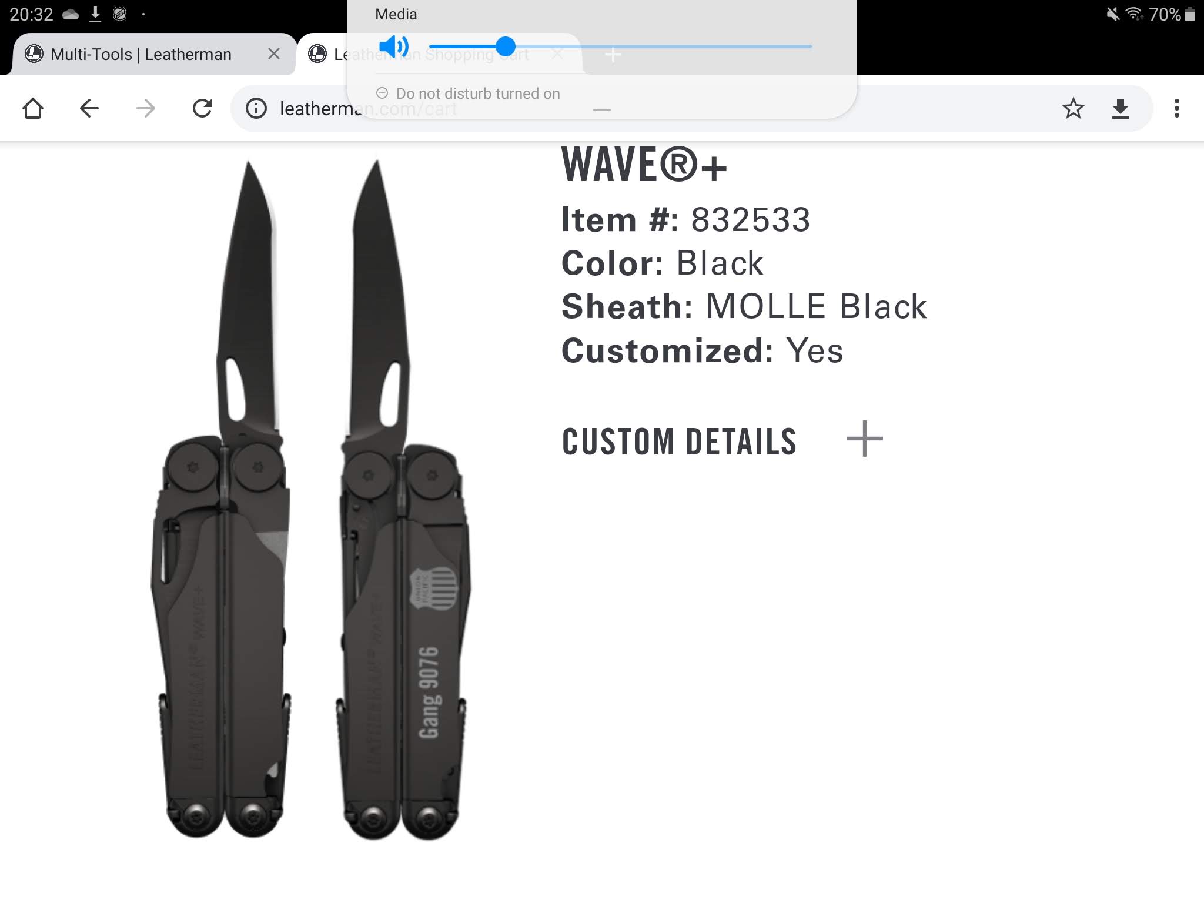1204x903 pixels.
Task: Tap the engraved Gang 9076 multi-tool image
Action: [x=404, y=500]
